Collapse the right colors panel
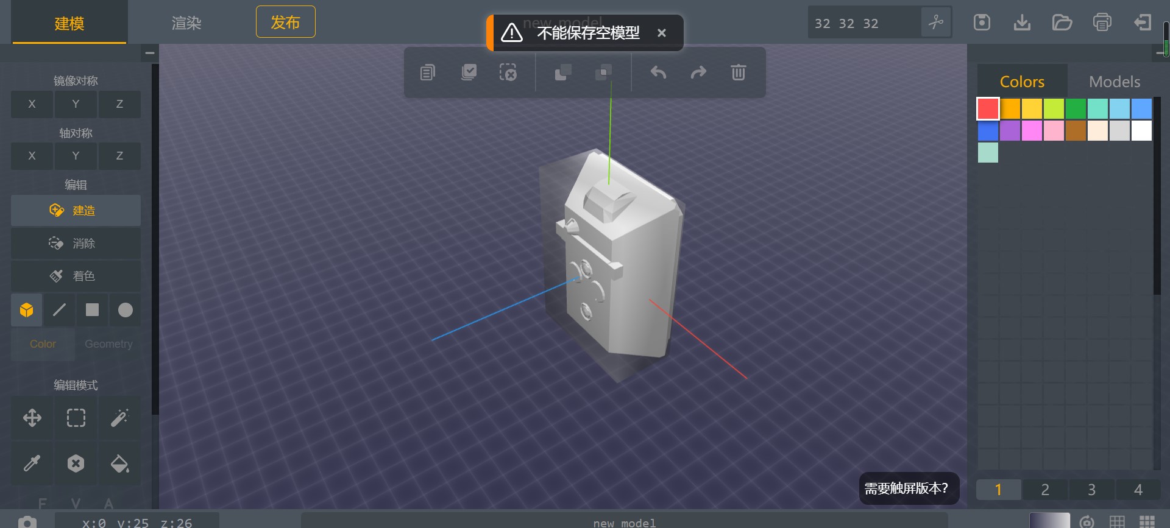The image size is (1170, 528). point(1159,54)
